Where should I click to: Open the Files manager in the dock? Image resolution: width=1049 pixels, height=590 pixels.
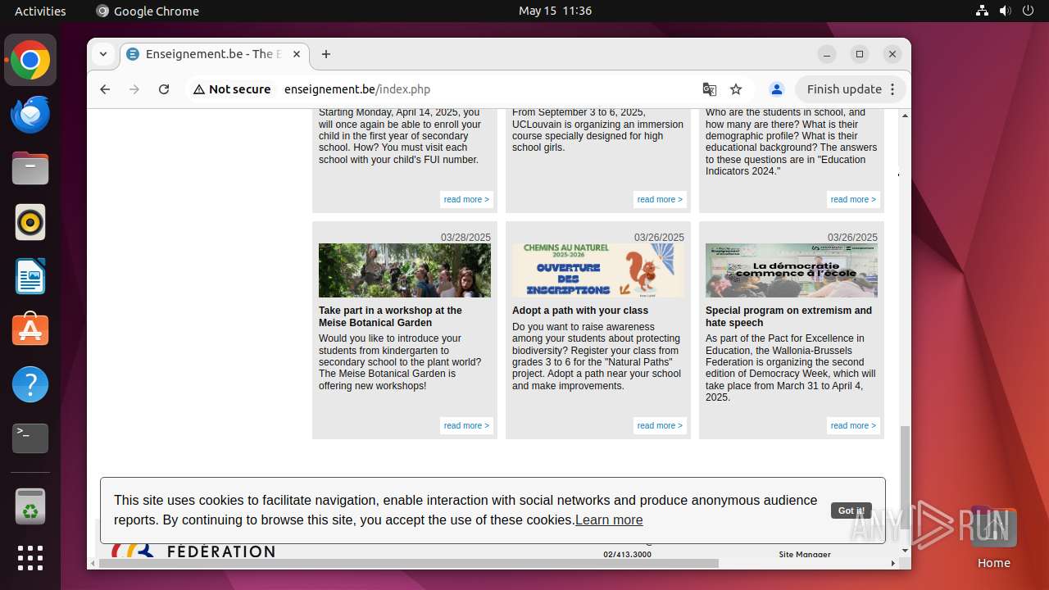pos(30,168)
